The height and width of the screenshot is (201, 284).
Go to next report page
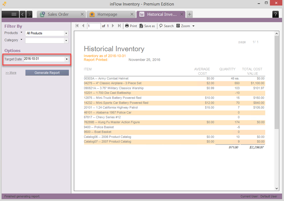coord(113,26)
